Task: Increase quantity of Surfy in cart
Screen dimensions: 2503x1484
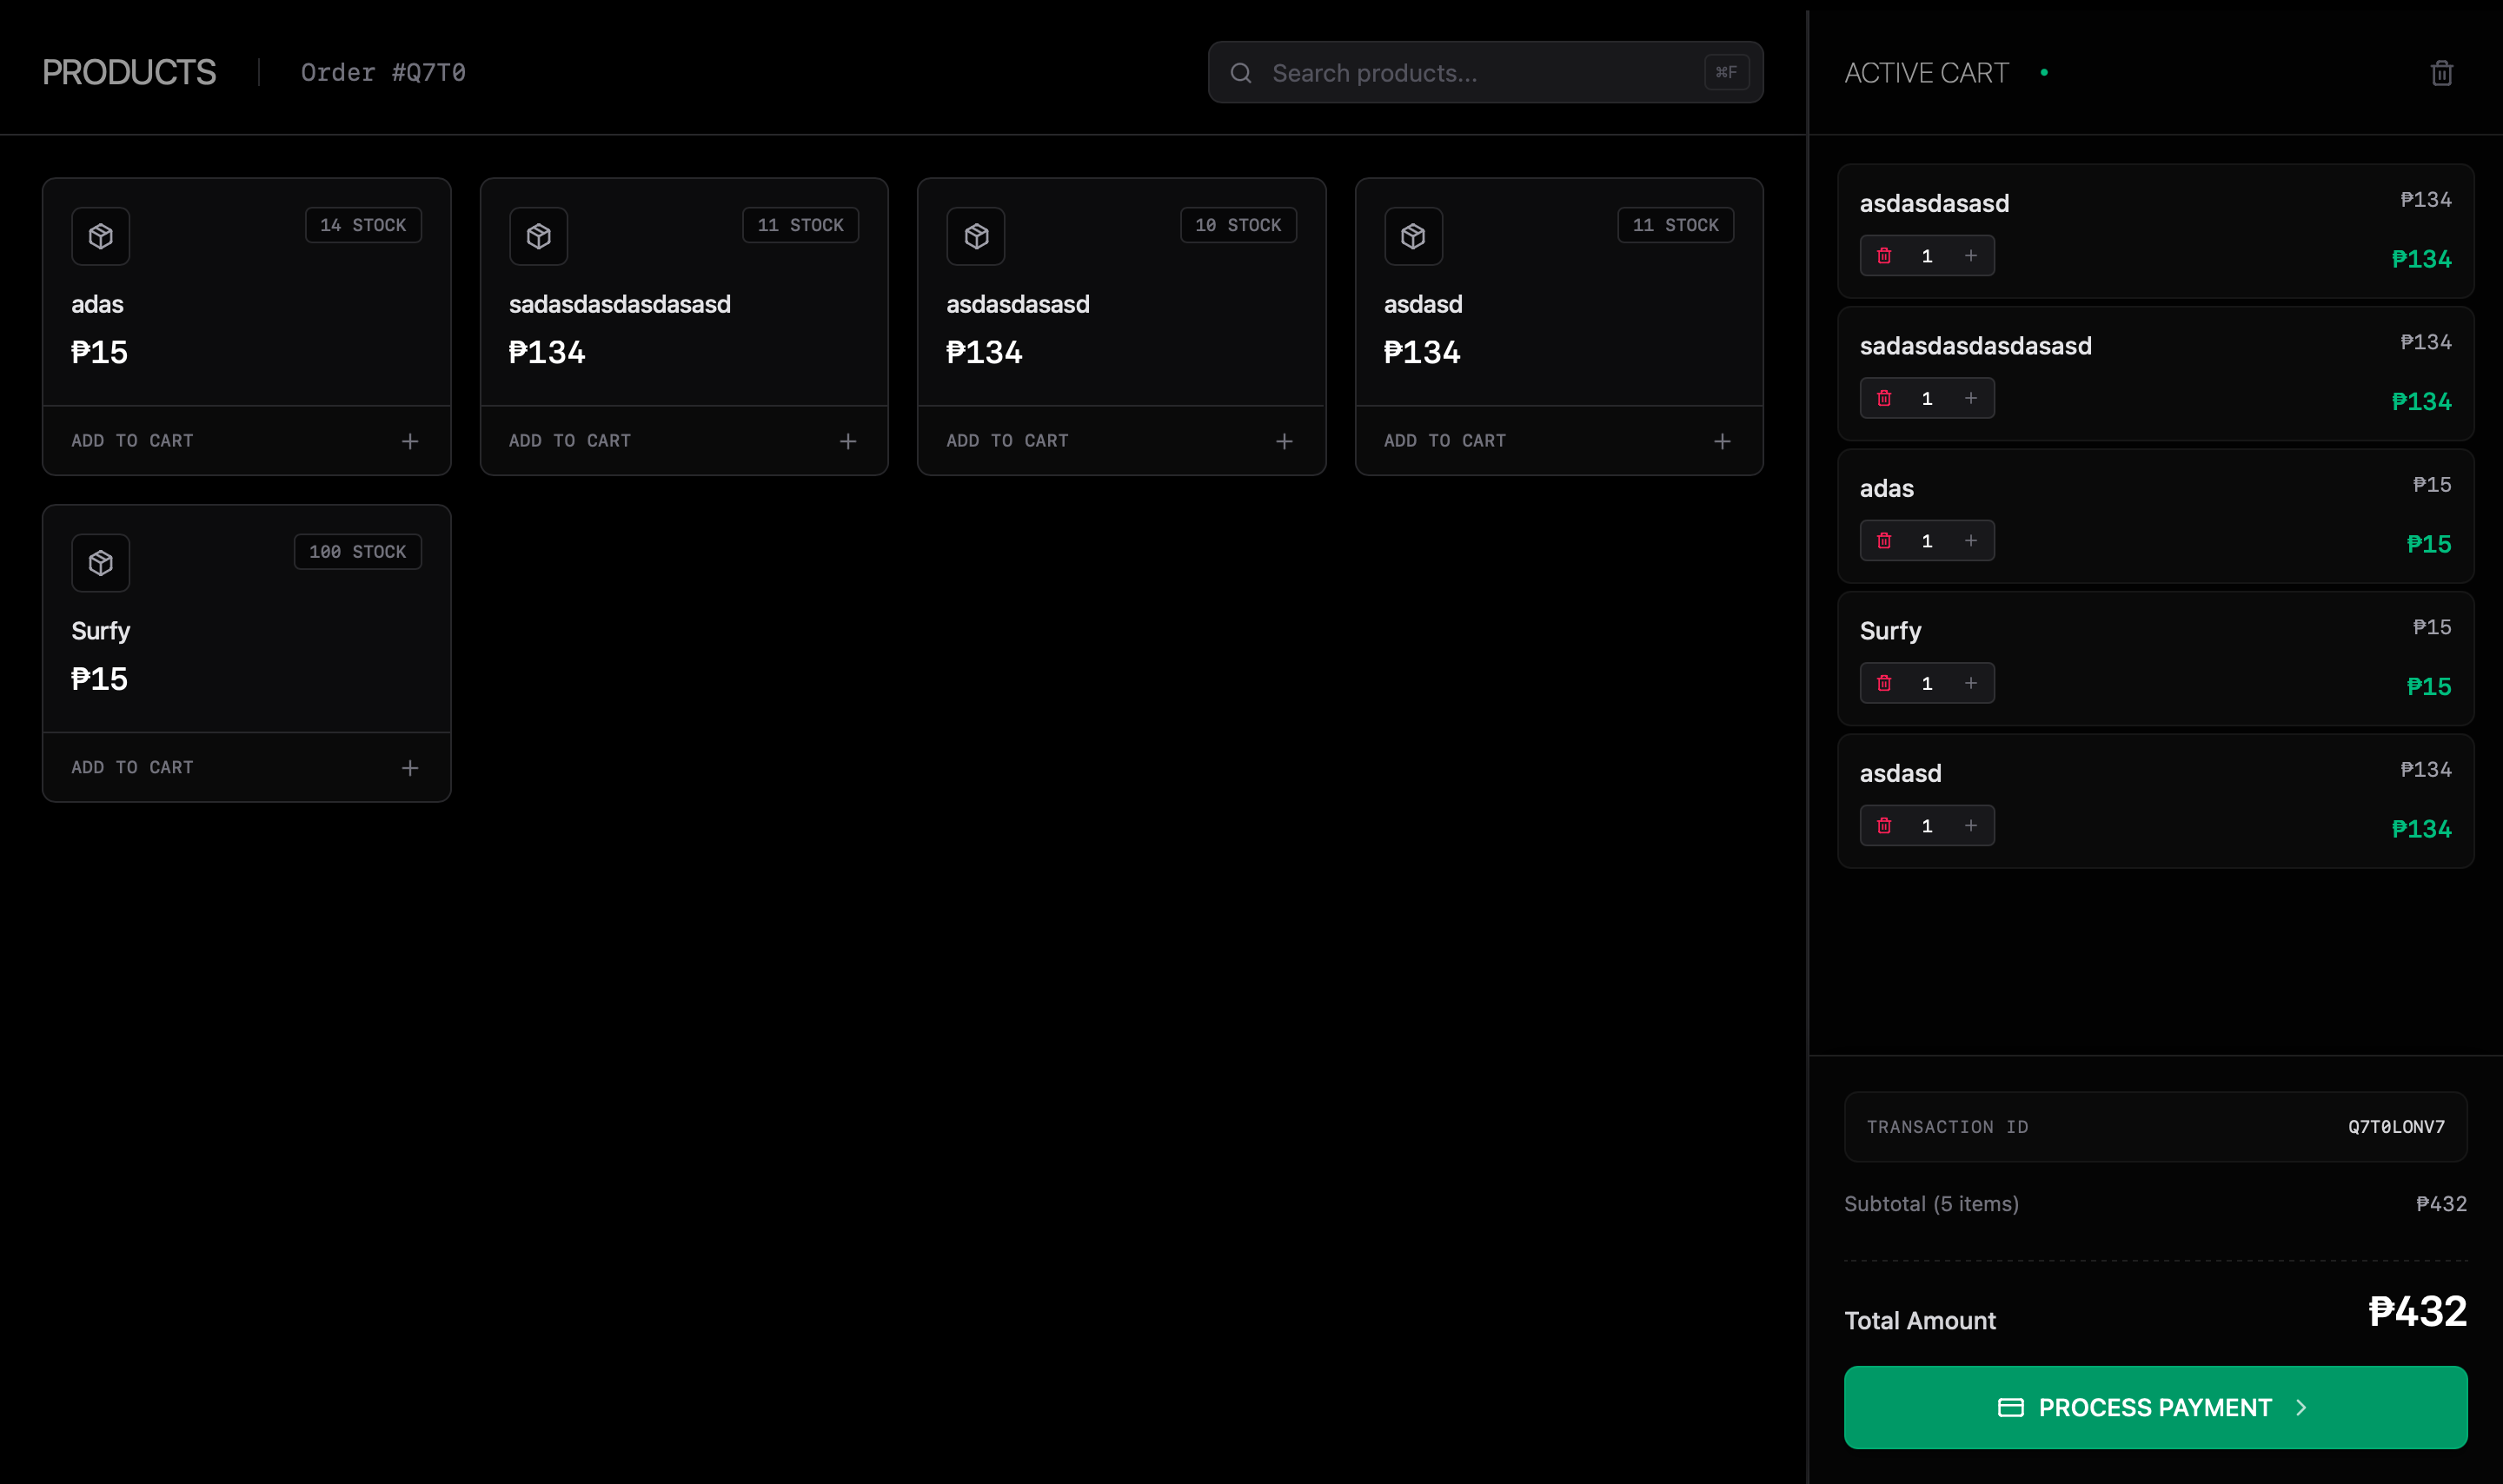Action: click(x=1970, y=683)
